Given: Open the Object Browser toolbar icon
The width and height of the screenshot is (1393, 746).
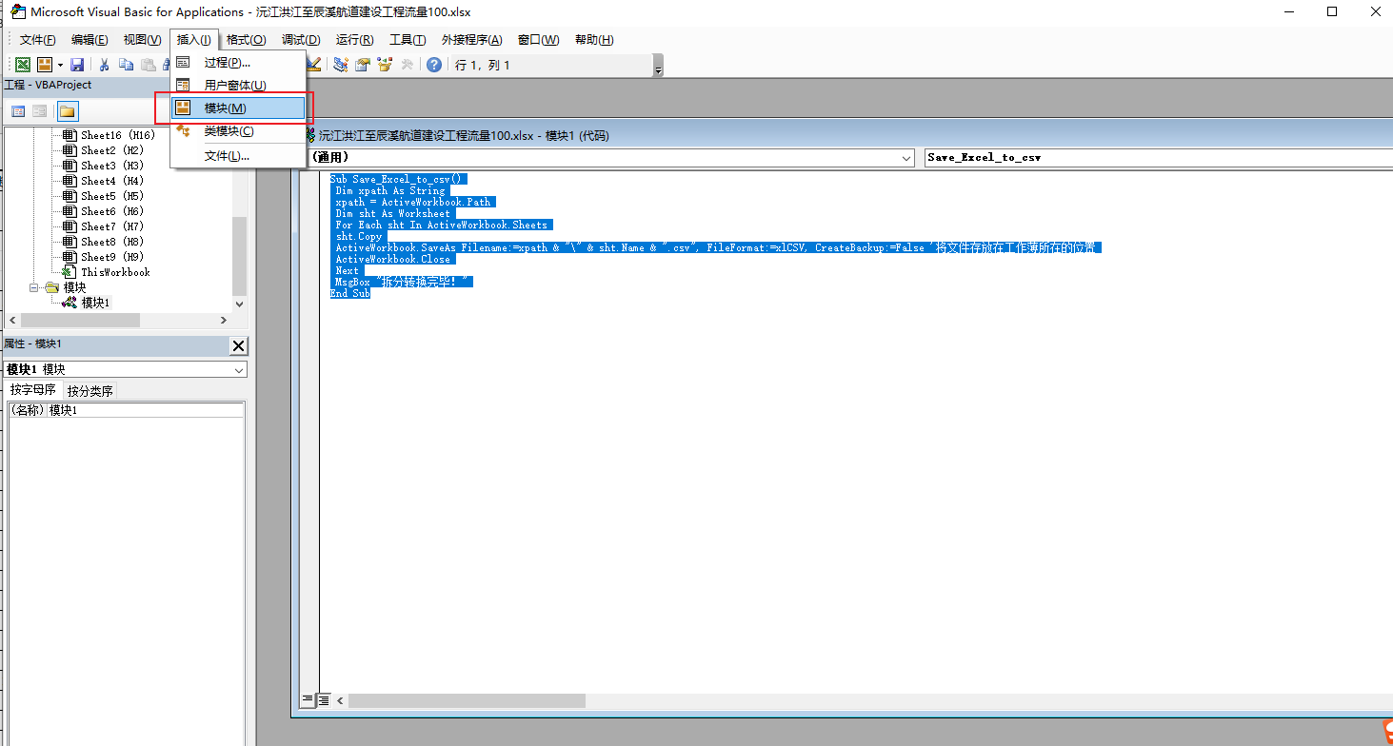Looking at the screenshot, I should pyautogui.click(x=385, y=65).
